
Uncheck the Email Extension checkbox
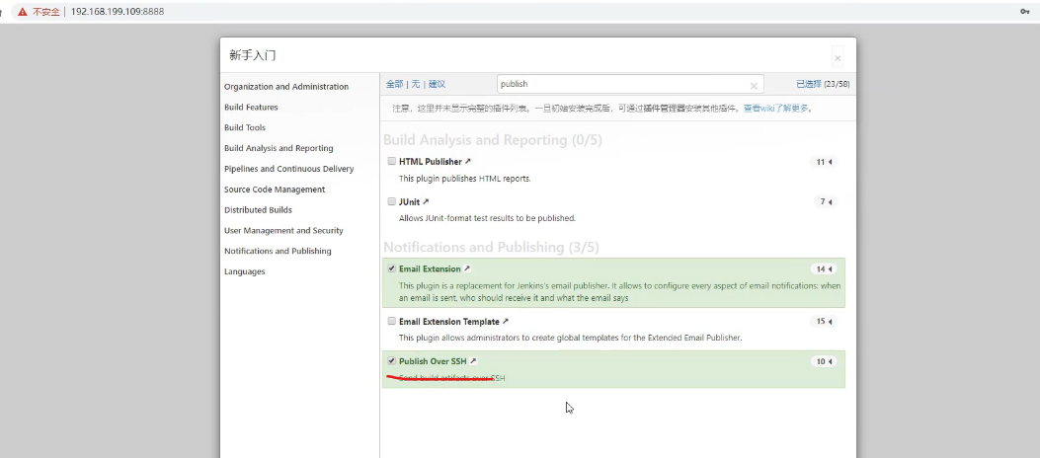tap(392, 268)
